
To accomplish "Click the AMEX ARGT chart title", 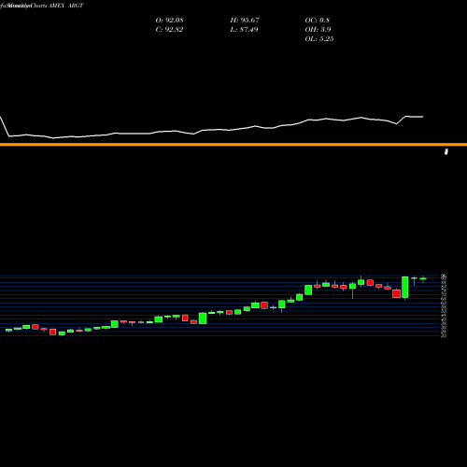I will 65,6.
